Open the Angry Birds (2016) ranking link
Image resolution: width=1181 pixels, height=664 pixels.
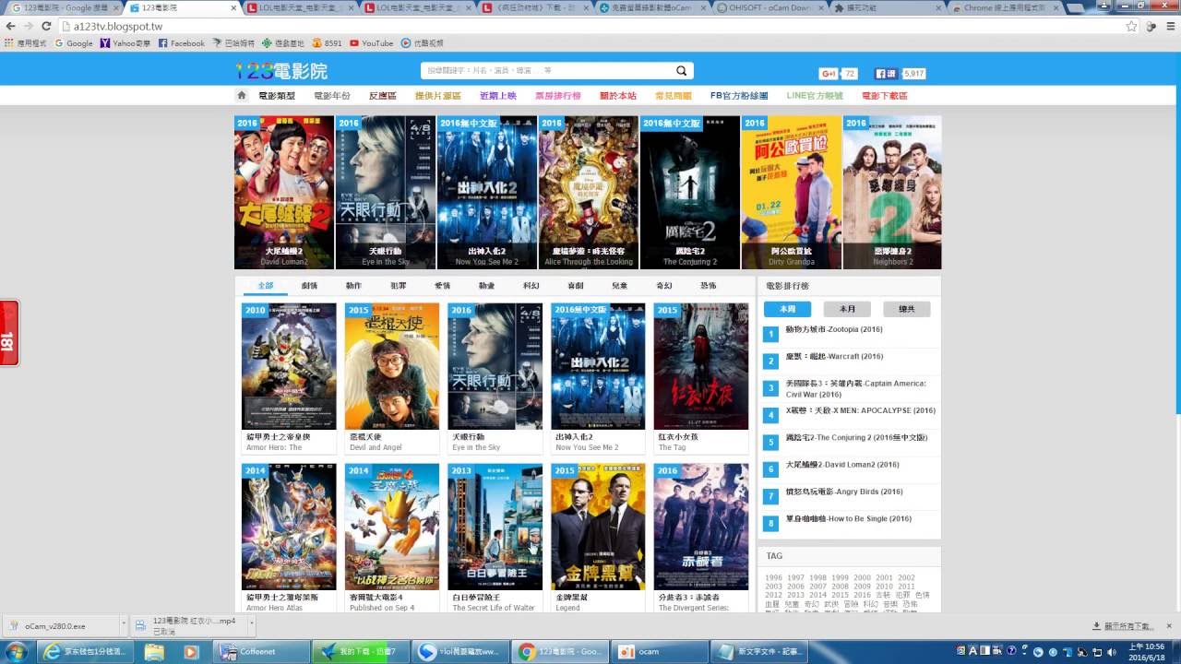pyautogui.click(x=843, y=492)
